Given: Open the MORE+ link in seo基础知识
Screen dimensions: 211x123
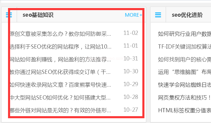Looking at the screenshot, I should coord(133,15).
